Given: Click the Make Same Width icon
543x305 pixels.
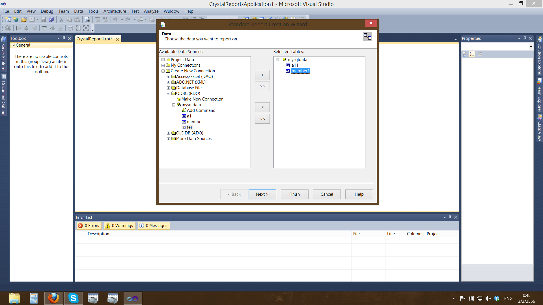Looking at the screenshot, I should pyautogui.click(x=70, y=28).
